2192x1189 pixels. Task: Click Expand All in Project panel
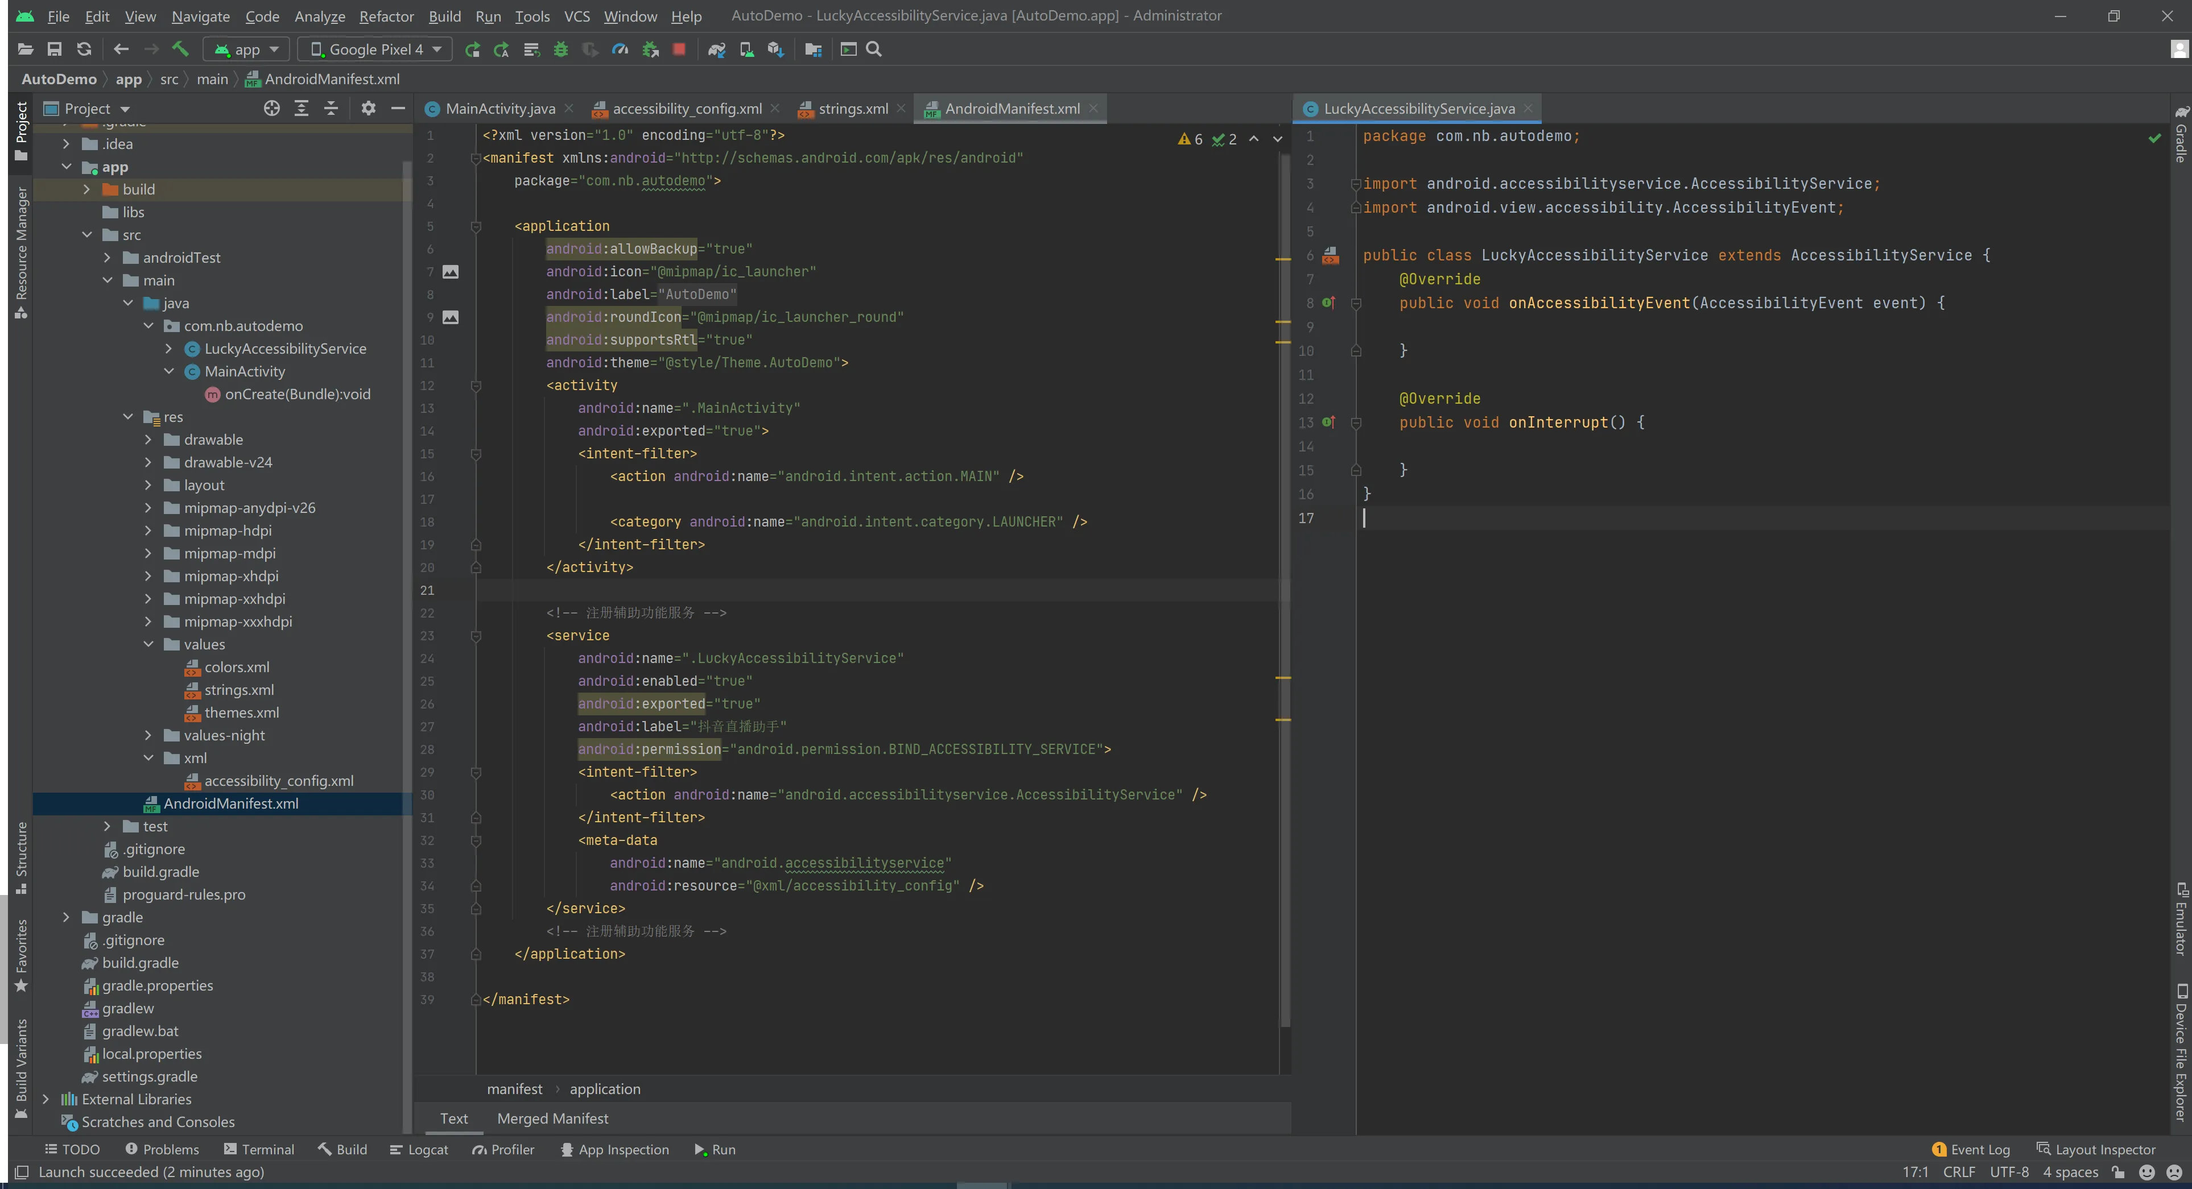tap(301, 108)
